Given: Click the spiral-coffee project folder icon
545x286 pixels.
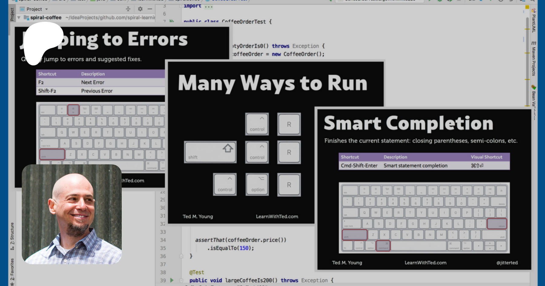Looking at the screenshot, I should pyautogui.click(x=26, y=18).
